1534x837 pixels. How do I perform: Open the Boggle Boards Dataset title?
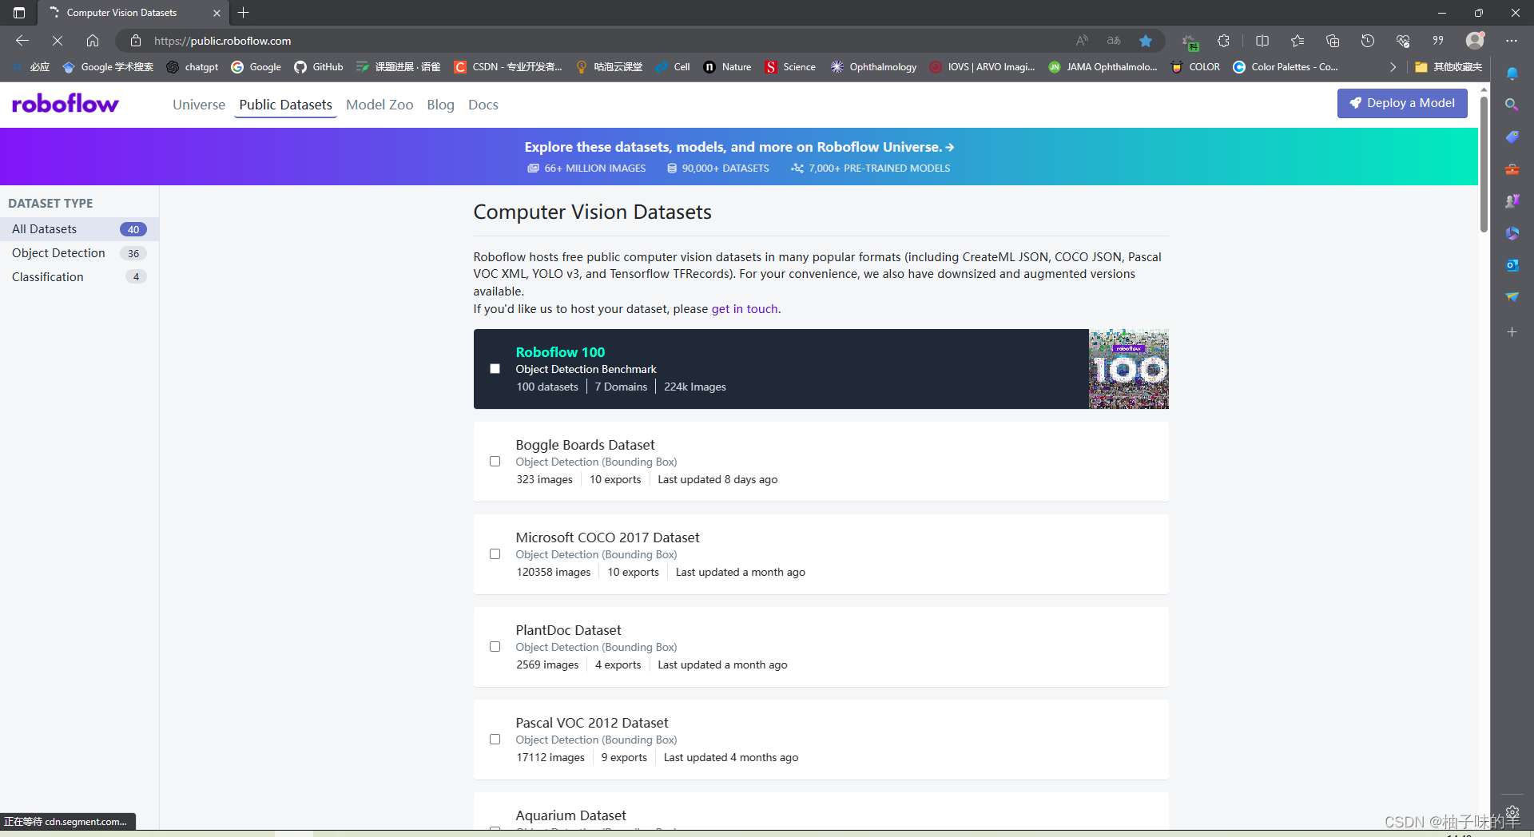click(585, 445)
